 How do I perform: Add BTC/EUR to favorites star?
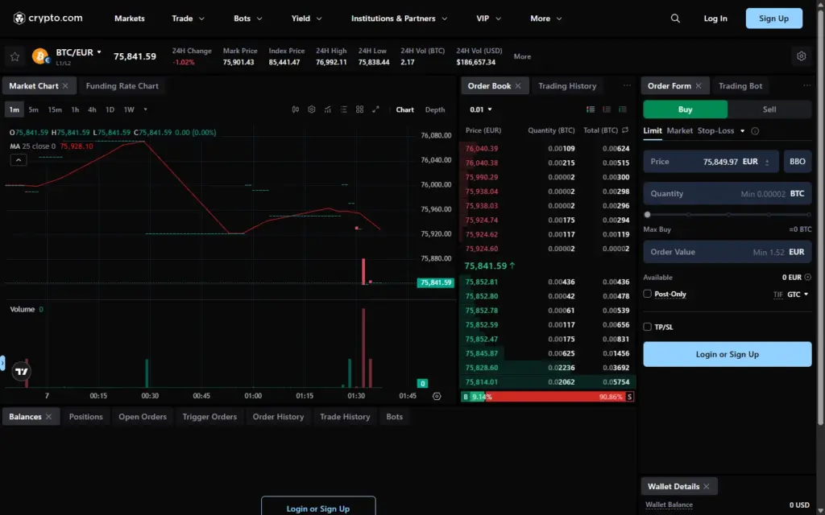pos(15,57)
